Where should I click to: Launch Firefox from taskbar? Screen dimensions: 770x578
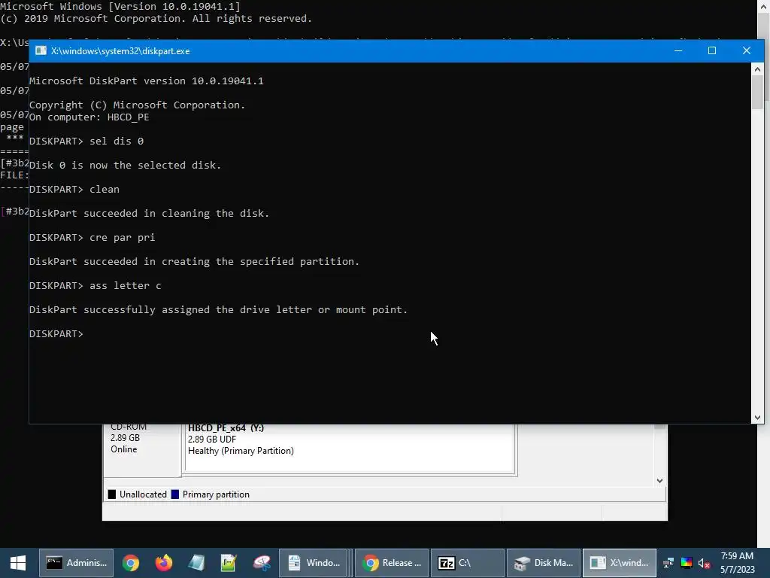tap(163, 563)
